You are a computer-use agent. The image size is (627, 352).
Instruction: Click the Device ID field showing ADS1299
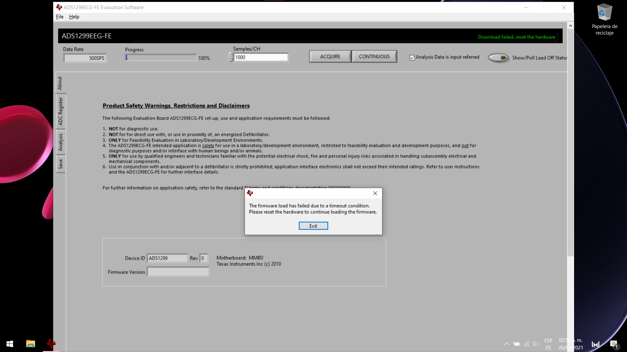(167, 258)
